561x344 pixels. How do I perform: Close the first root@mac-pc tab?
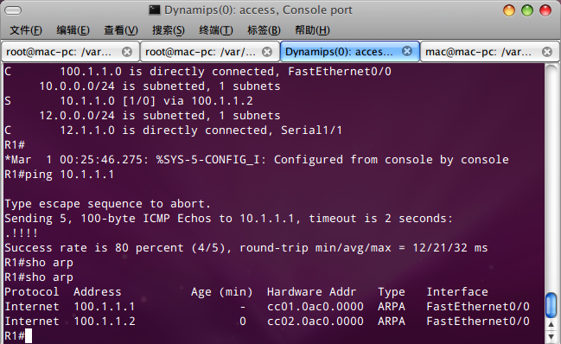(127, 52)
